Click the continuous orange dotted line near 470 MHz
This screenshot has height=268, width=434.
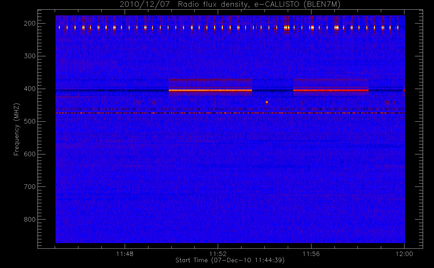pyautogui.click(x=230, y=113)
